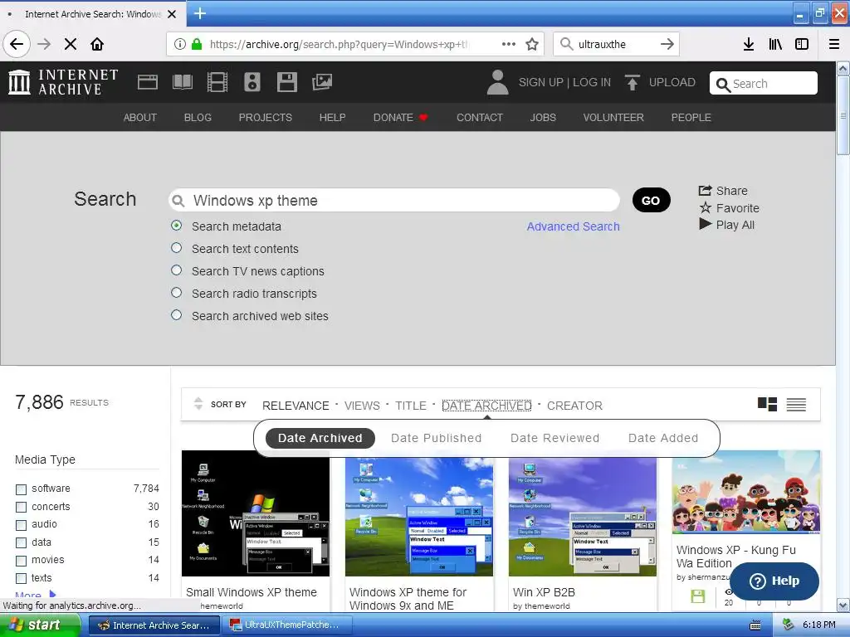Open the Blog nav link
This screenshot has height=637, width=850.
pyautogui.click(x=198, y=117)
